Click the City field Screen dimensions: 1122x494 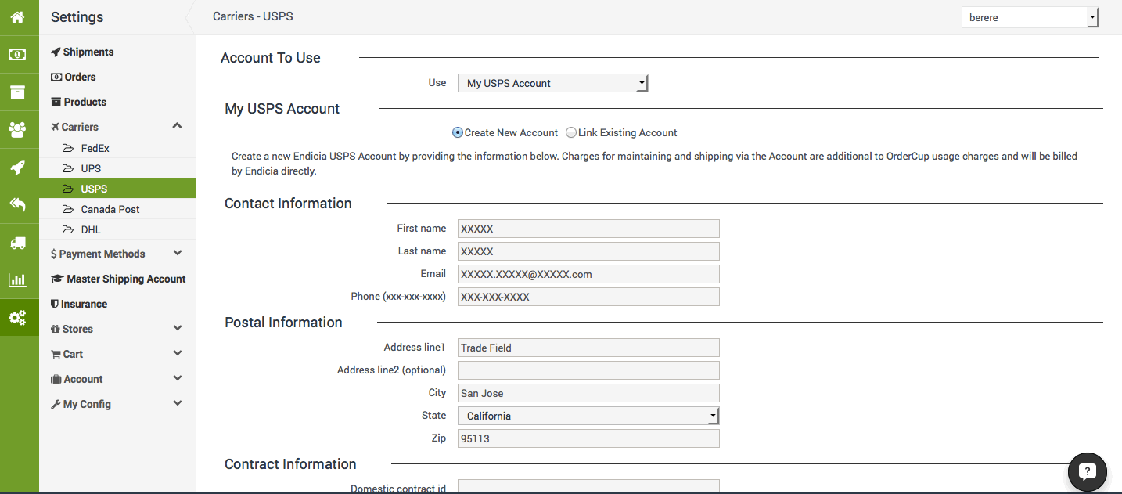[x=588, y=393]
